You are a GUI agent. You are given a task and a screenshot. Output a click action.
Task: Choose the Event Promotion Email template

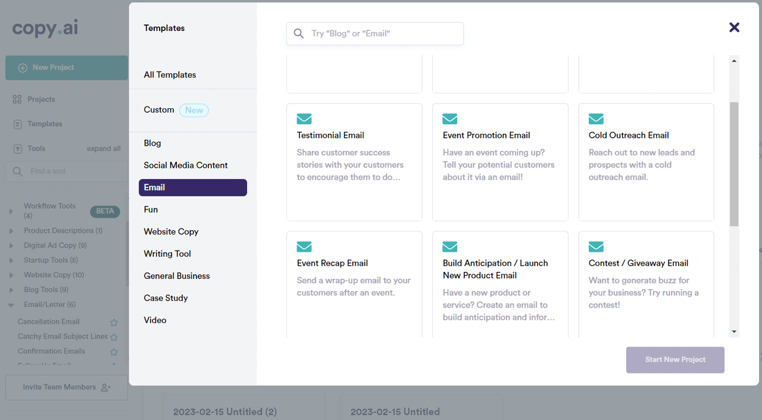pyautogui.click(x=499, y=162)
